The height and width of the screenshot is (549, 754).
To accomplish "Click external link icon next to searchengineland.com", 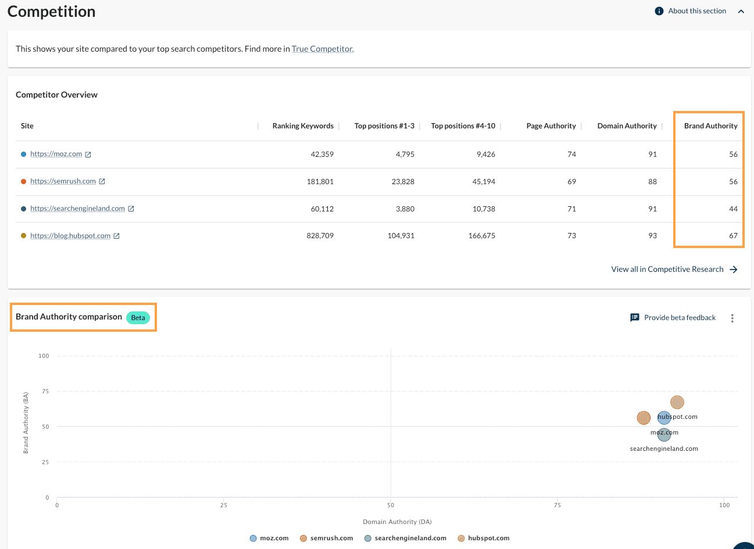I will pos(131,209).
